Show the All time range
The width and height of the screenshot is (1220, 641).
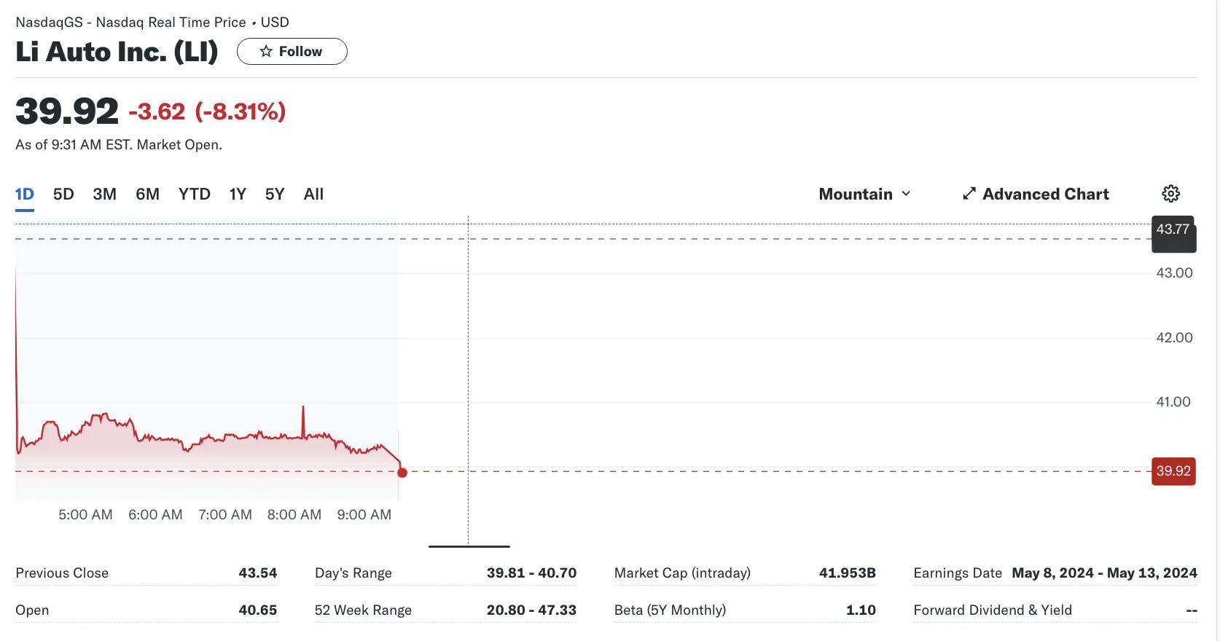[313, 194]
